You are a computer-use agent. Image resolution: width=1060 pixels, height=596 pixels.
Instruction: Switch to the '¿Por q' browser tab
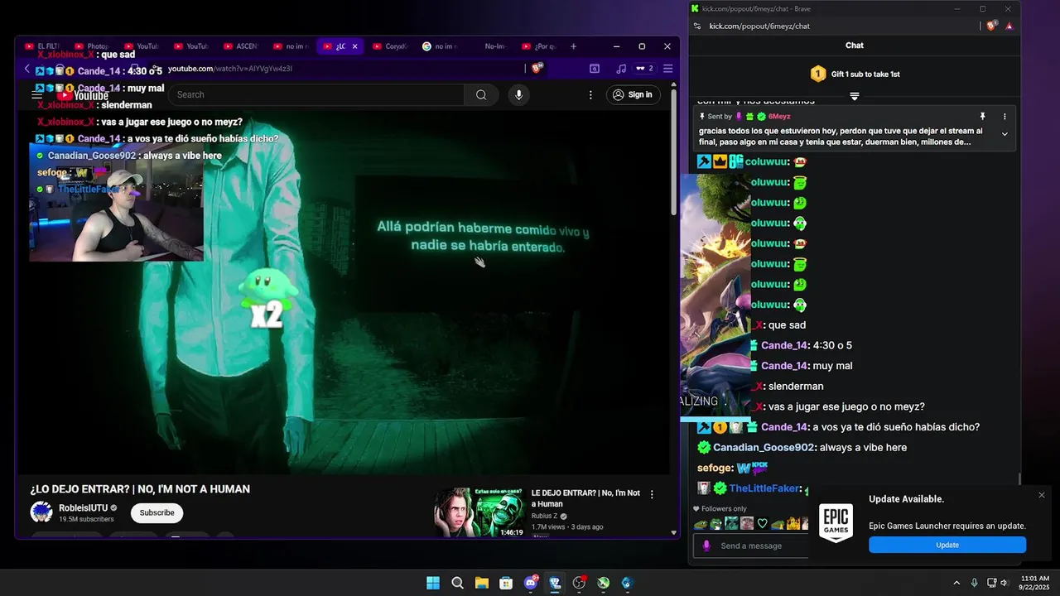point(539,46)
